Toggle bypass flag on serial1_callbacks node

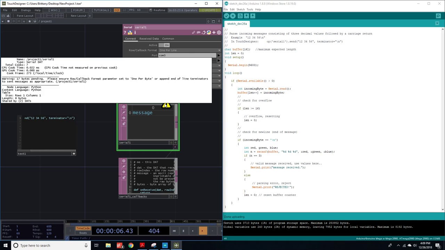point(124,167)
